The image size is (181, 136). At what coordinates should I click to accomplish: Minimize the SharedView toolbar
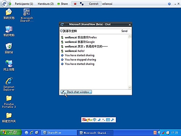(175, 4)
